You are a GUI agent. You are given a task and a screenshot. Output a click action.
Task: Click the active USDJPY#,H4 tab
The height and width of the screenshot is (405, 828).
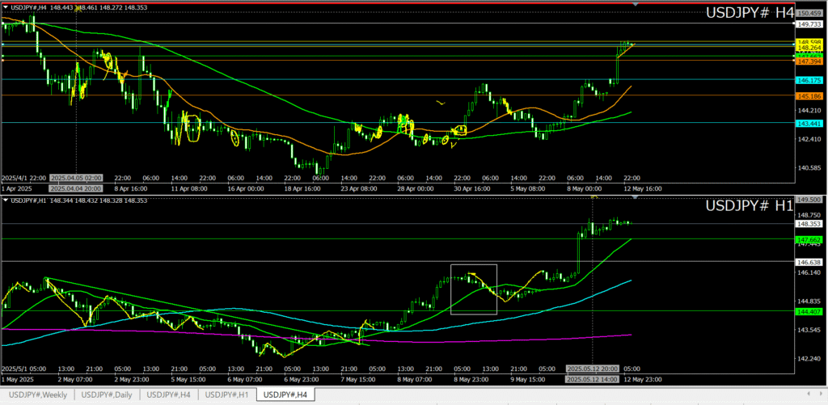(285, 394)
